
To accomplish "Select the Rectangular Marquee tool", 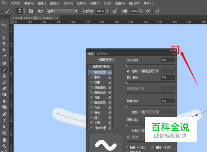I will [x=4, y=31].
